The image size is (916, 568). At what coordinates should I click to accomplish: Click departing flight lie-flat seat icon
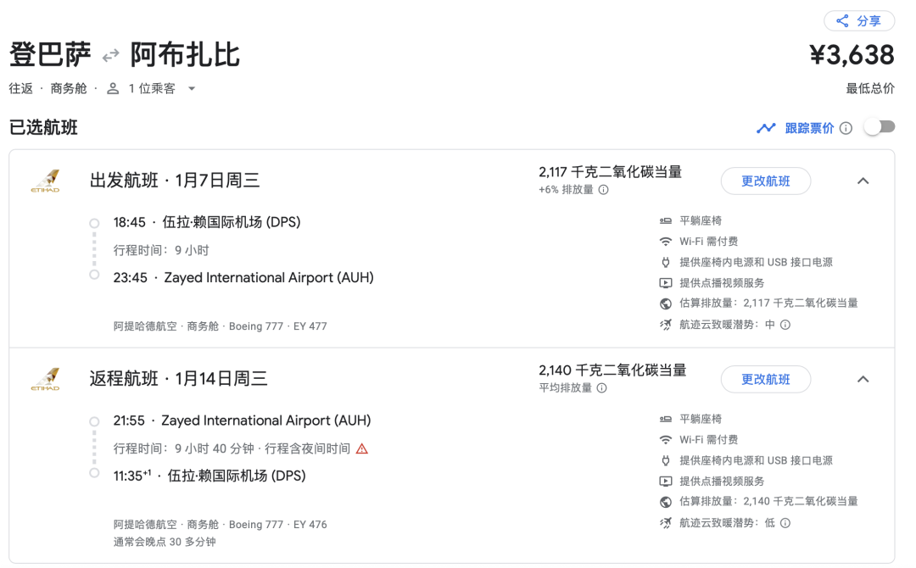(x=666, y=220)
